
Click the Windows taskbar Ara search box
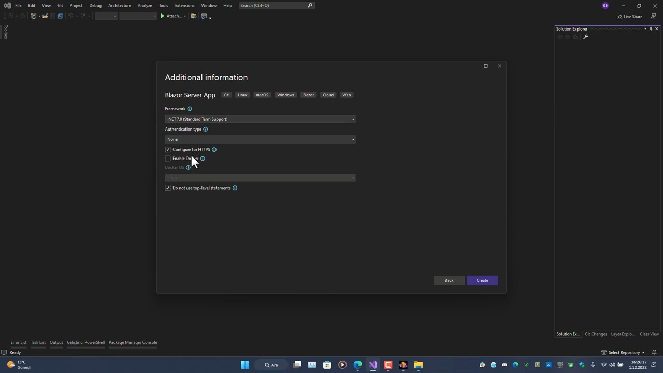pos(271,365)
